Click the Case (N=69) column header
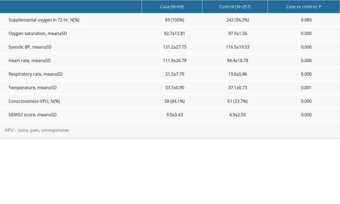This screenshot has width=340, height=204. tap(171, 6)
